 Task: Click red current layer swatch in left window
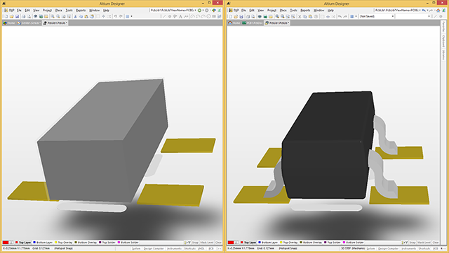pos(6,242)
